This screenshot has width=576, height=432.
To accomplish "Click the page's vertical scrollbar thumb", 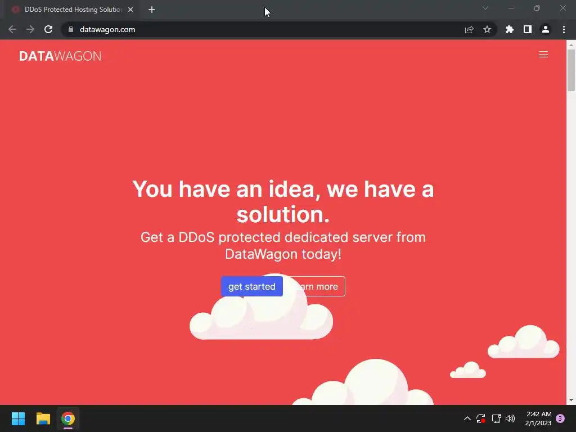I will (571, 70).
